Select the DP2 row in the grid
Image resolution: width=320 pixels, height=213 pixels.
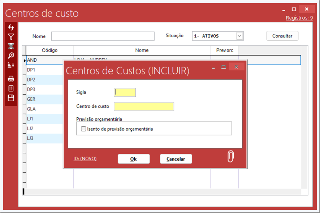(x=43, y=80)
